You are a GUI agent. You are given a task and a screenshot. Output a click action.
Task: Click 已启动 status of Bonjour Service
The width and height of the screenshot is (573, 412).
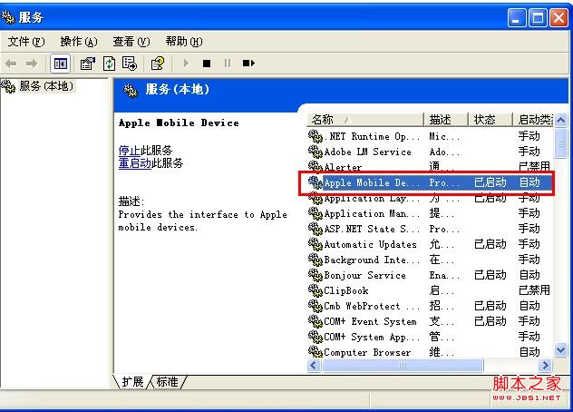tap(490, 275)
